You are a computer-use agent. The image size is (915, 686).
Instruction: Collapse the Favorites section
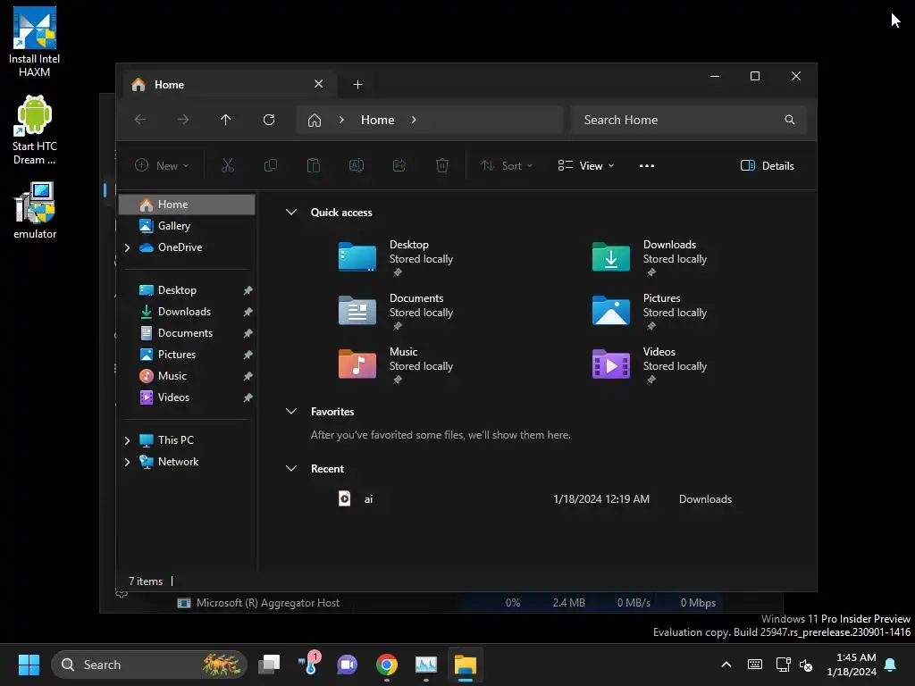click(x=291, y=411)
